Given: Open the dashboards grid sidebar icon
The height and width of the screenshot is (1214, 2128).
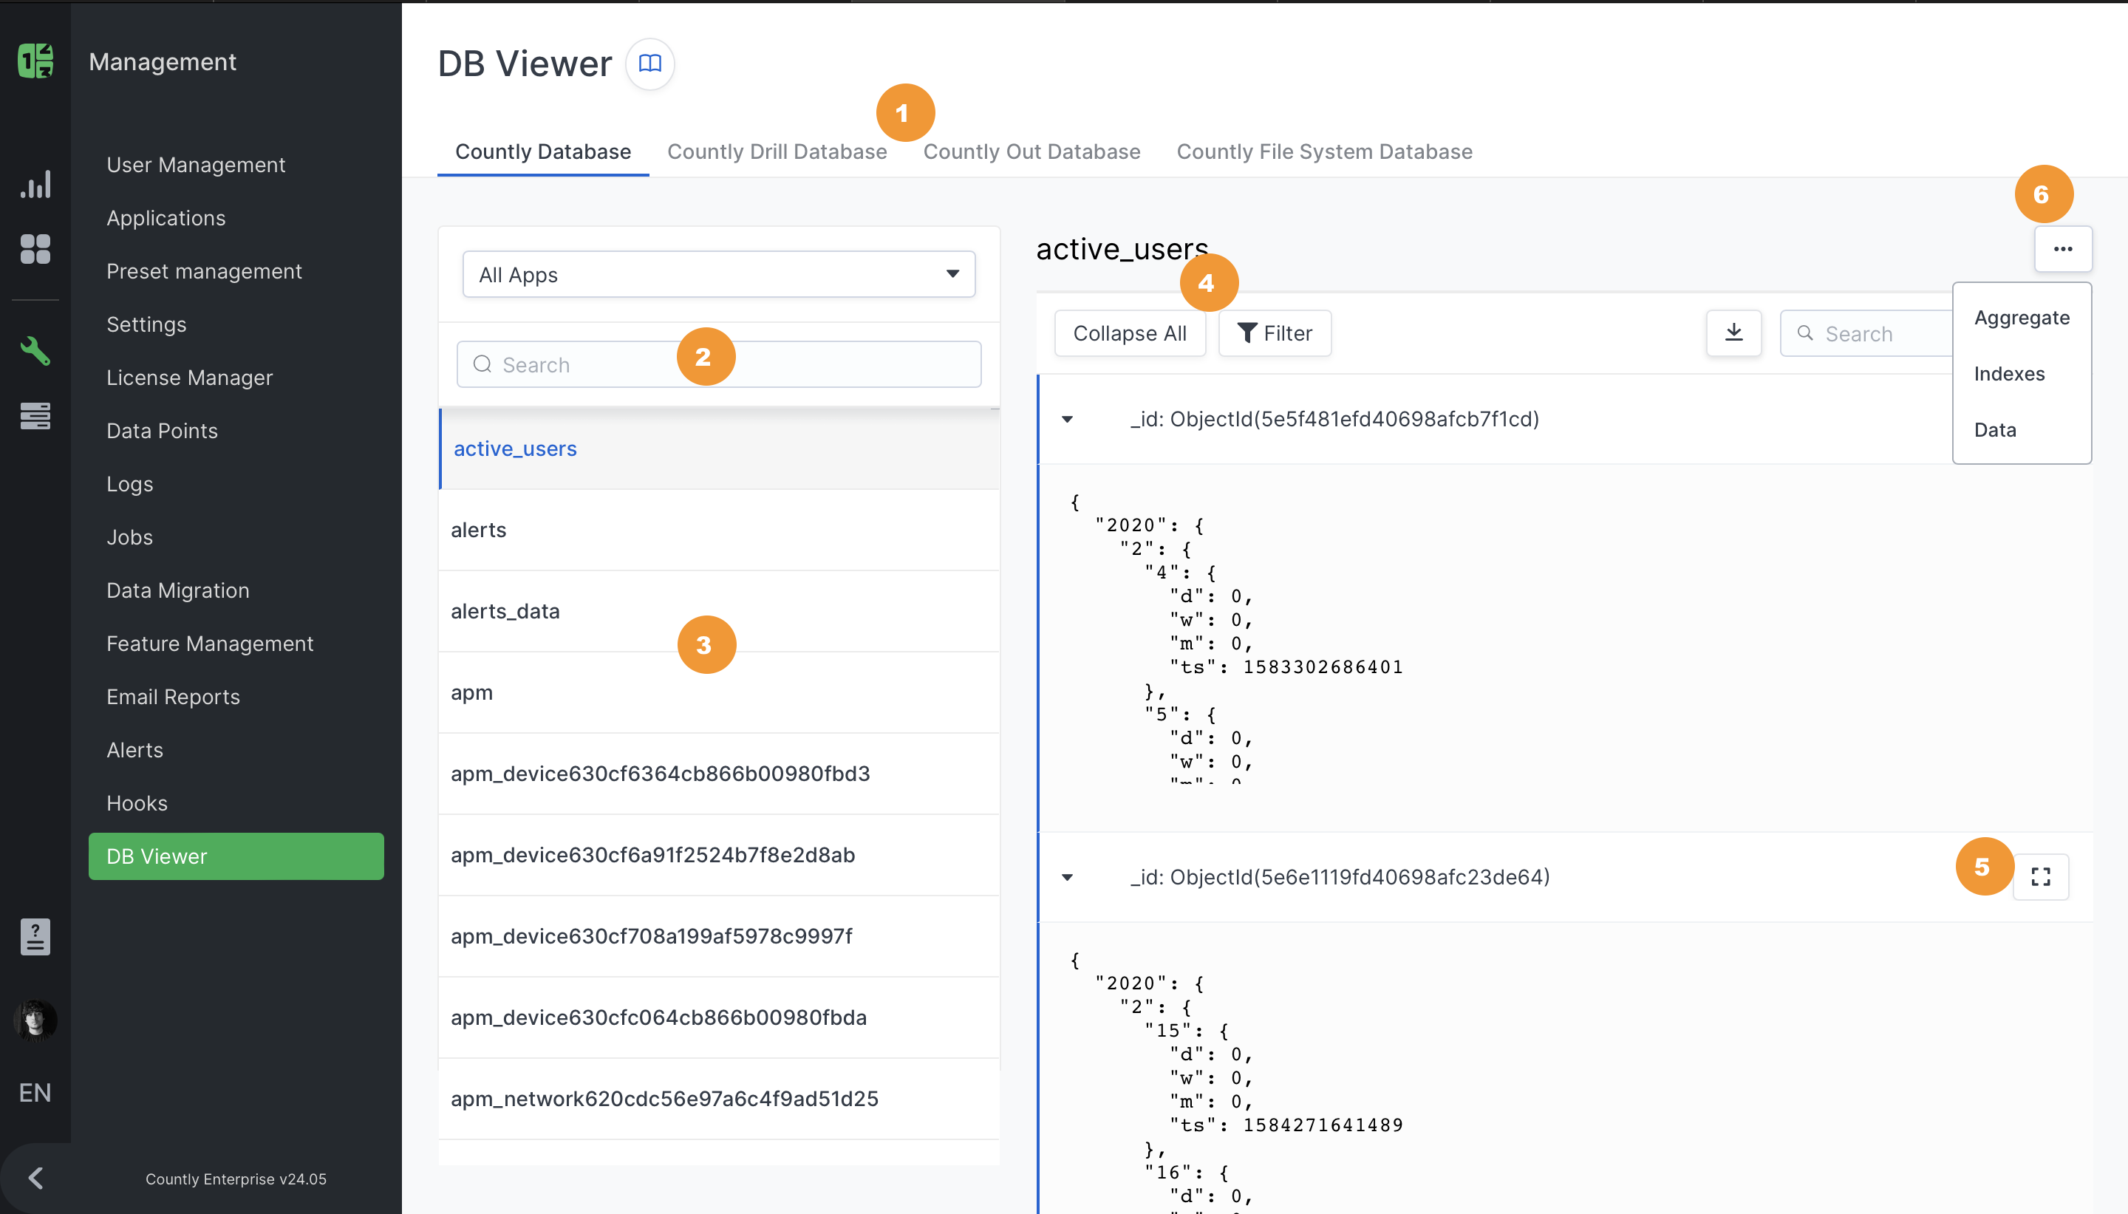Looking at the screenshot, I should [x=35, y=248].
